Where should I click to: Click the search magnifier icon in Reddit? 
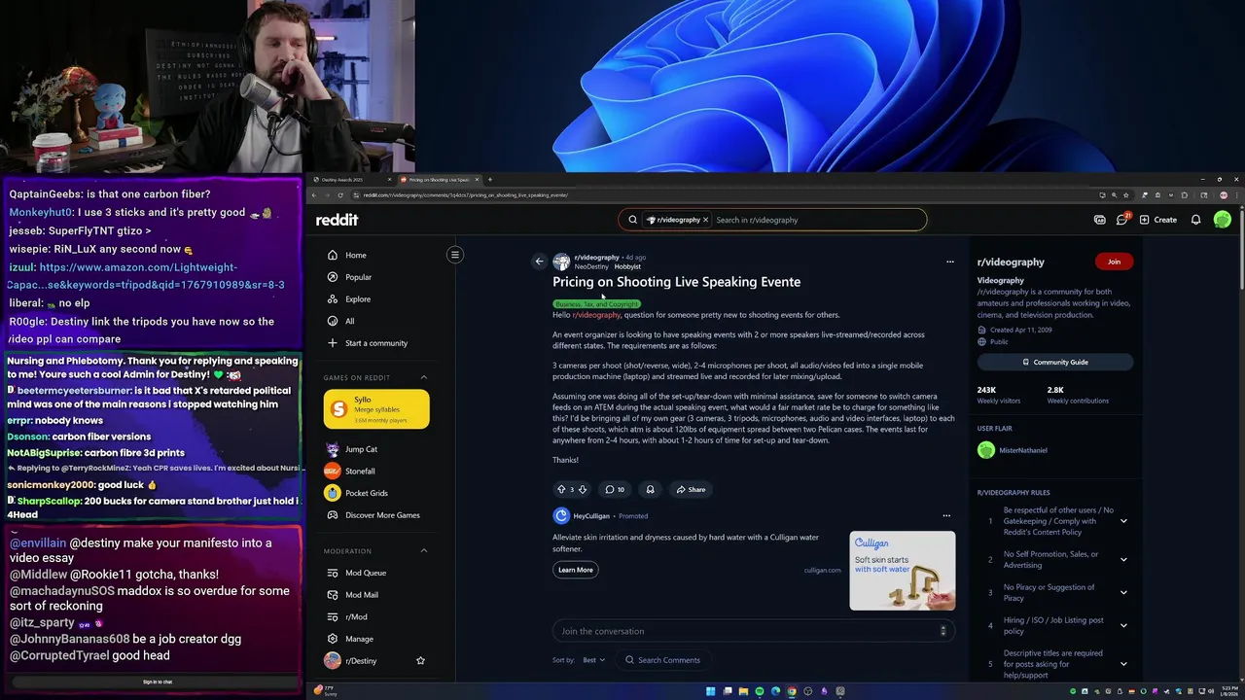(632, 220)
